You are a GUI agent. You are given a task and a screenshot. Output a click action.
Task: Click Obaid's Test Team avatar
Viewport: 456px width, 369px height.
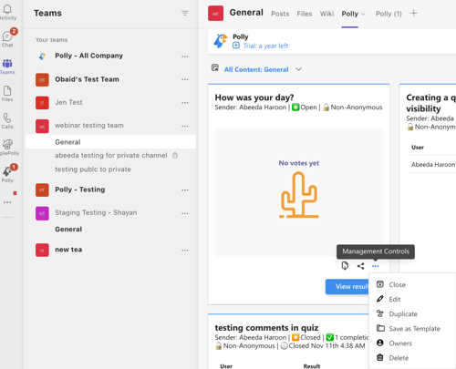tap(42, 80)
